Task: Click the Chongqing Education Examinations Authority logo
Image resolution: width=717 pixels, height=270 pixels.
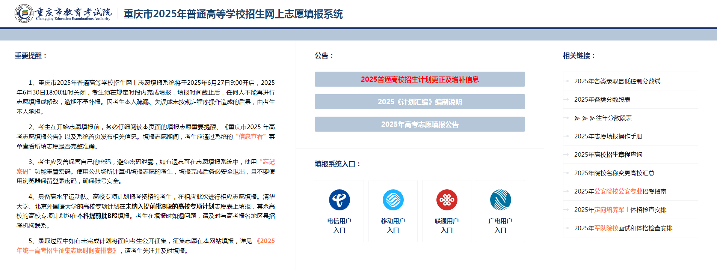Action: (x=63, y=13)
